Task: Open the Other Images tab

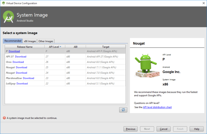Action: point(46,41)
